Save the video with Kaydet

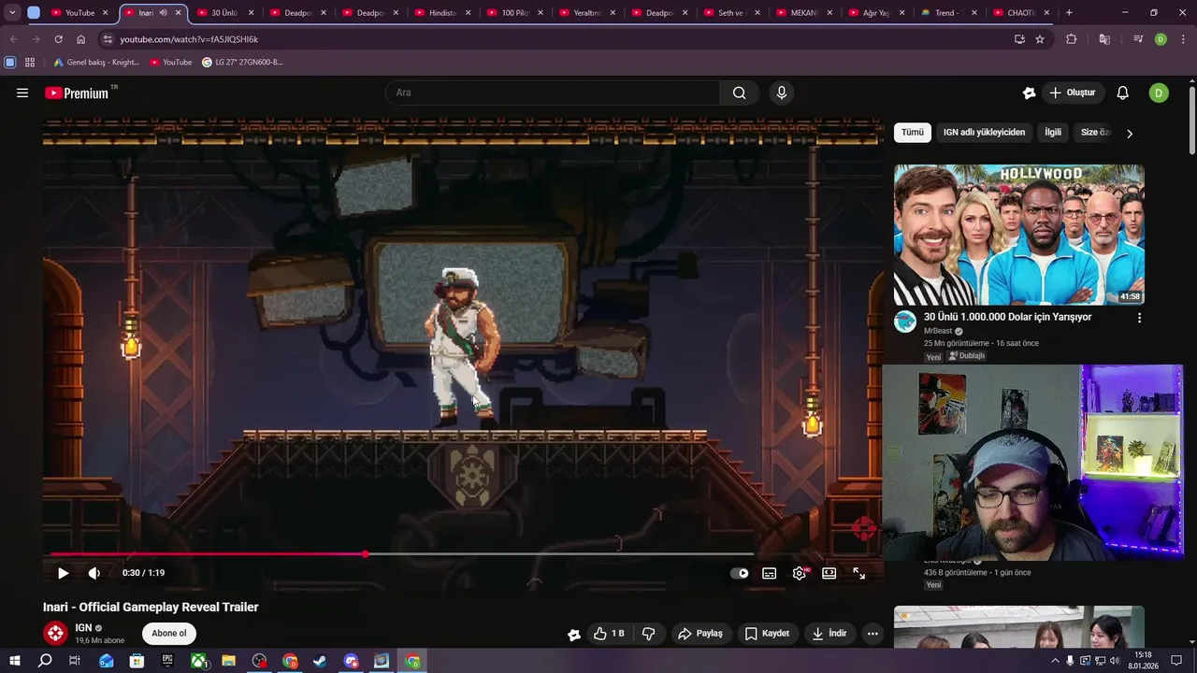click(767, 634)
